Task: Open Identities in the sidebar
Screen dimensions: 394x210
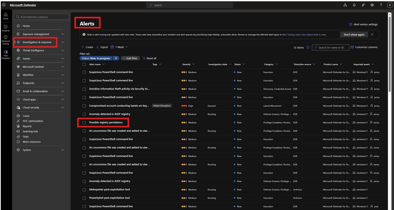Action: pos(28,75)
